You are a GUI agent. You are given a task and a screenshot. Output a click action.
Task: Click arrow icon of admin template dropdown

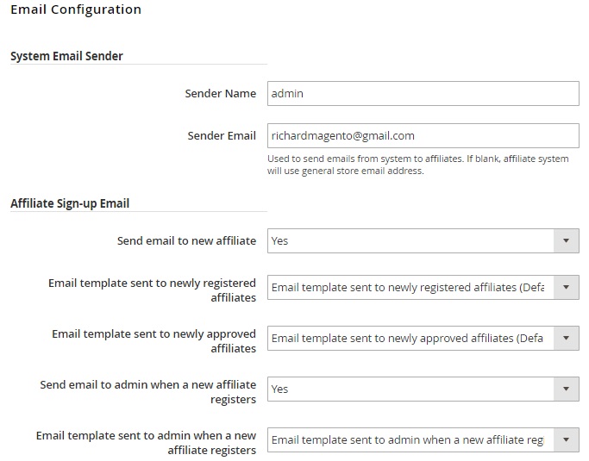coord(566,440)
